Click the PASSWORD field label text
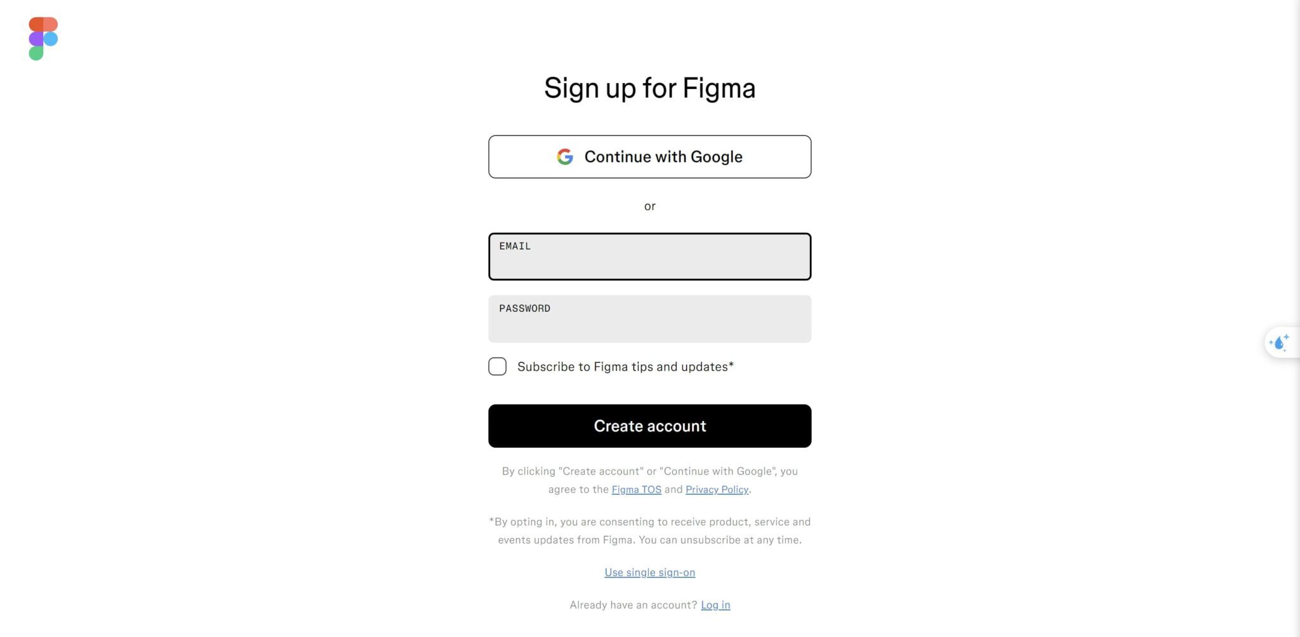 tap(524, 308)
